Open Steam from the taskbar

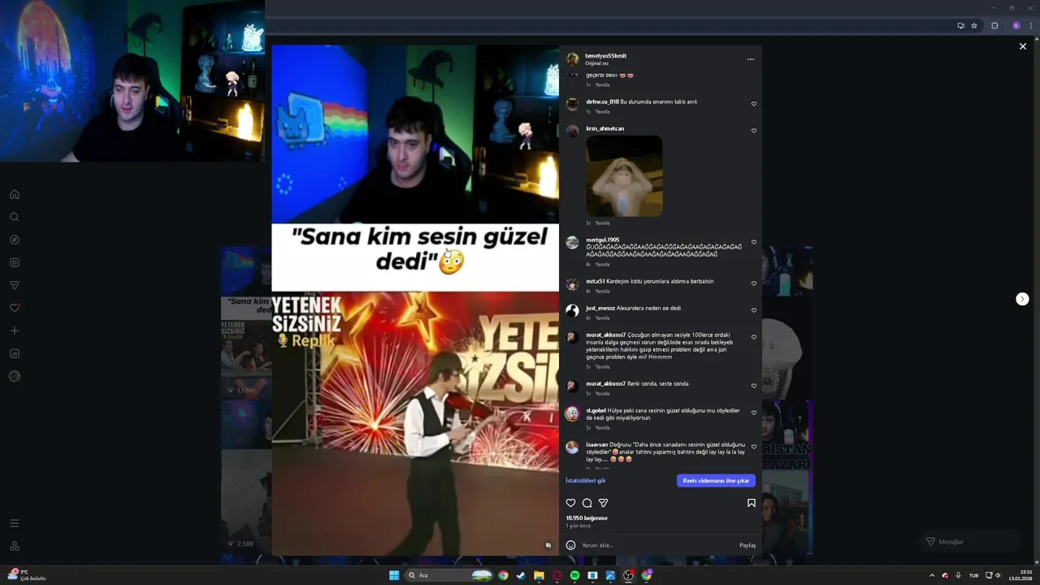521,575
